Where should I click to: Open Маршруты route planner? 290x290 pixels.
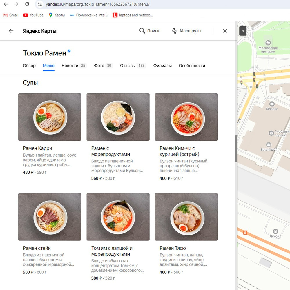pos(186,31)
